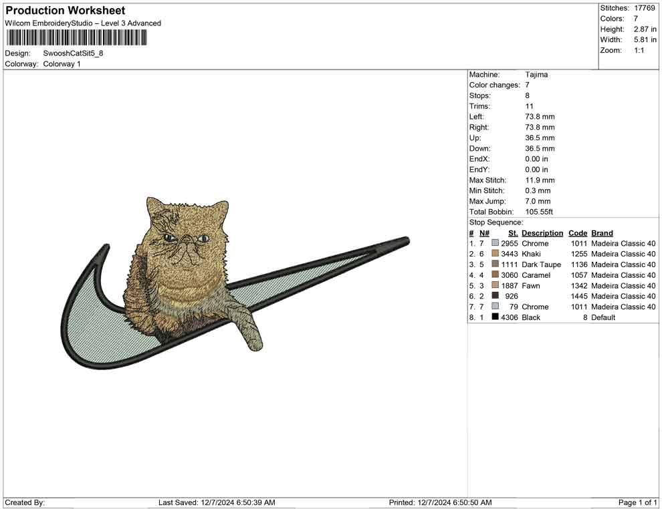This screenshot has width=662, height=509.
Task: Click the Stop Sequence label
Action: tap(496, 222)
